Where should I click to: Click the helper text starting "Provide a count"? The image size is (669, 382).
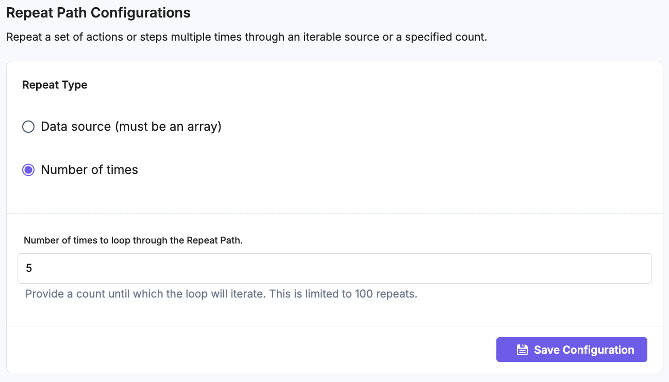coord(221,294)
